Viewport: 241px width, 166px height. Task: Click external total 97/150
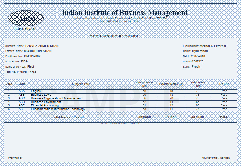click(x=171, y=117)
